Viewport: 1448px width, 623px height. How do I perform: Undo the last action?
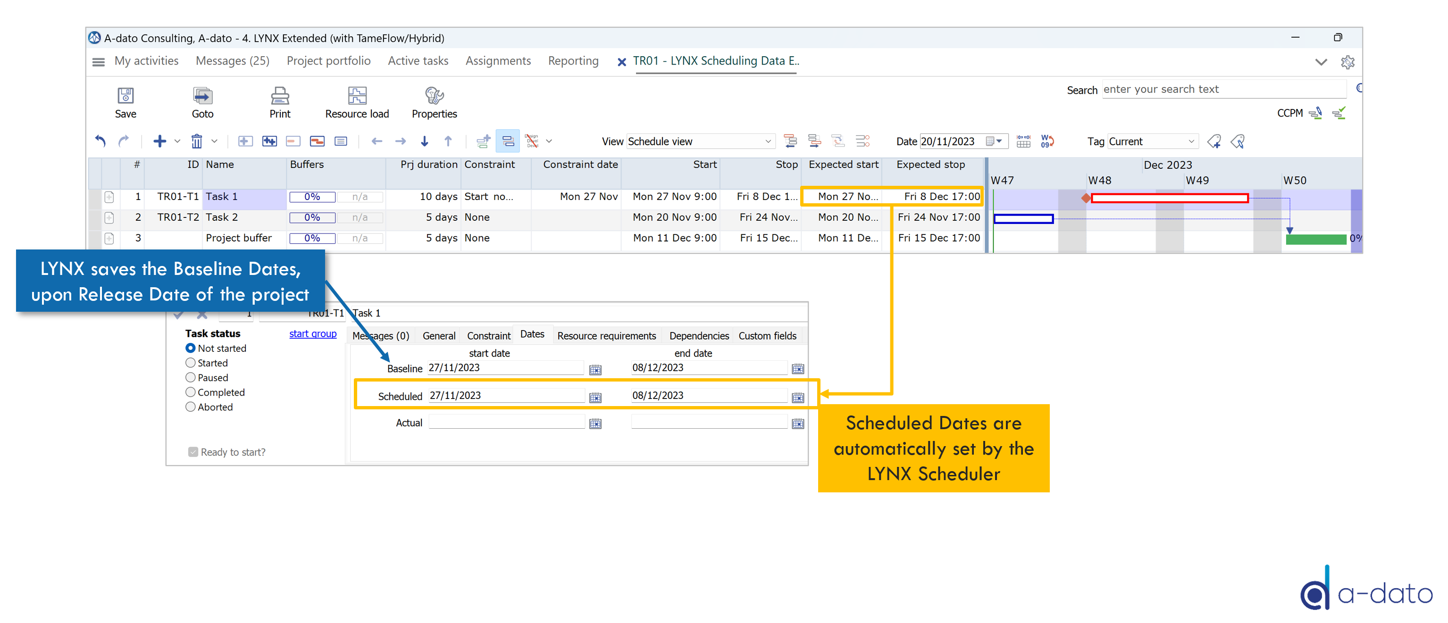click(100, 141)
